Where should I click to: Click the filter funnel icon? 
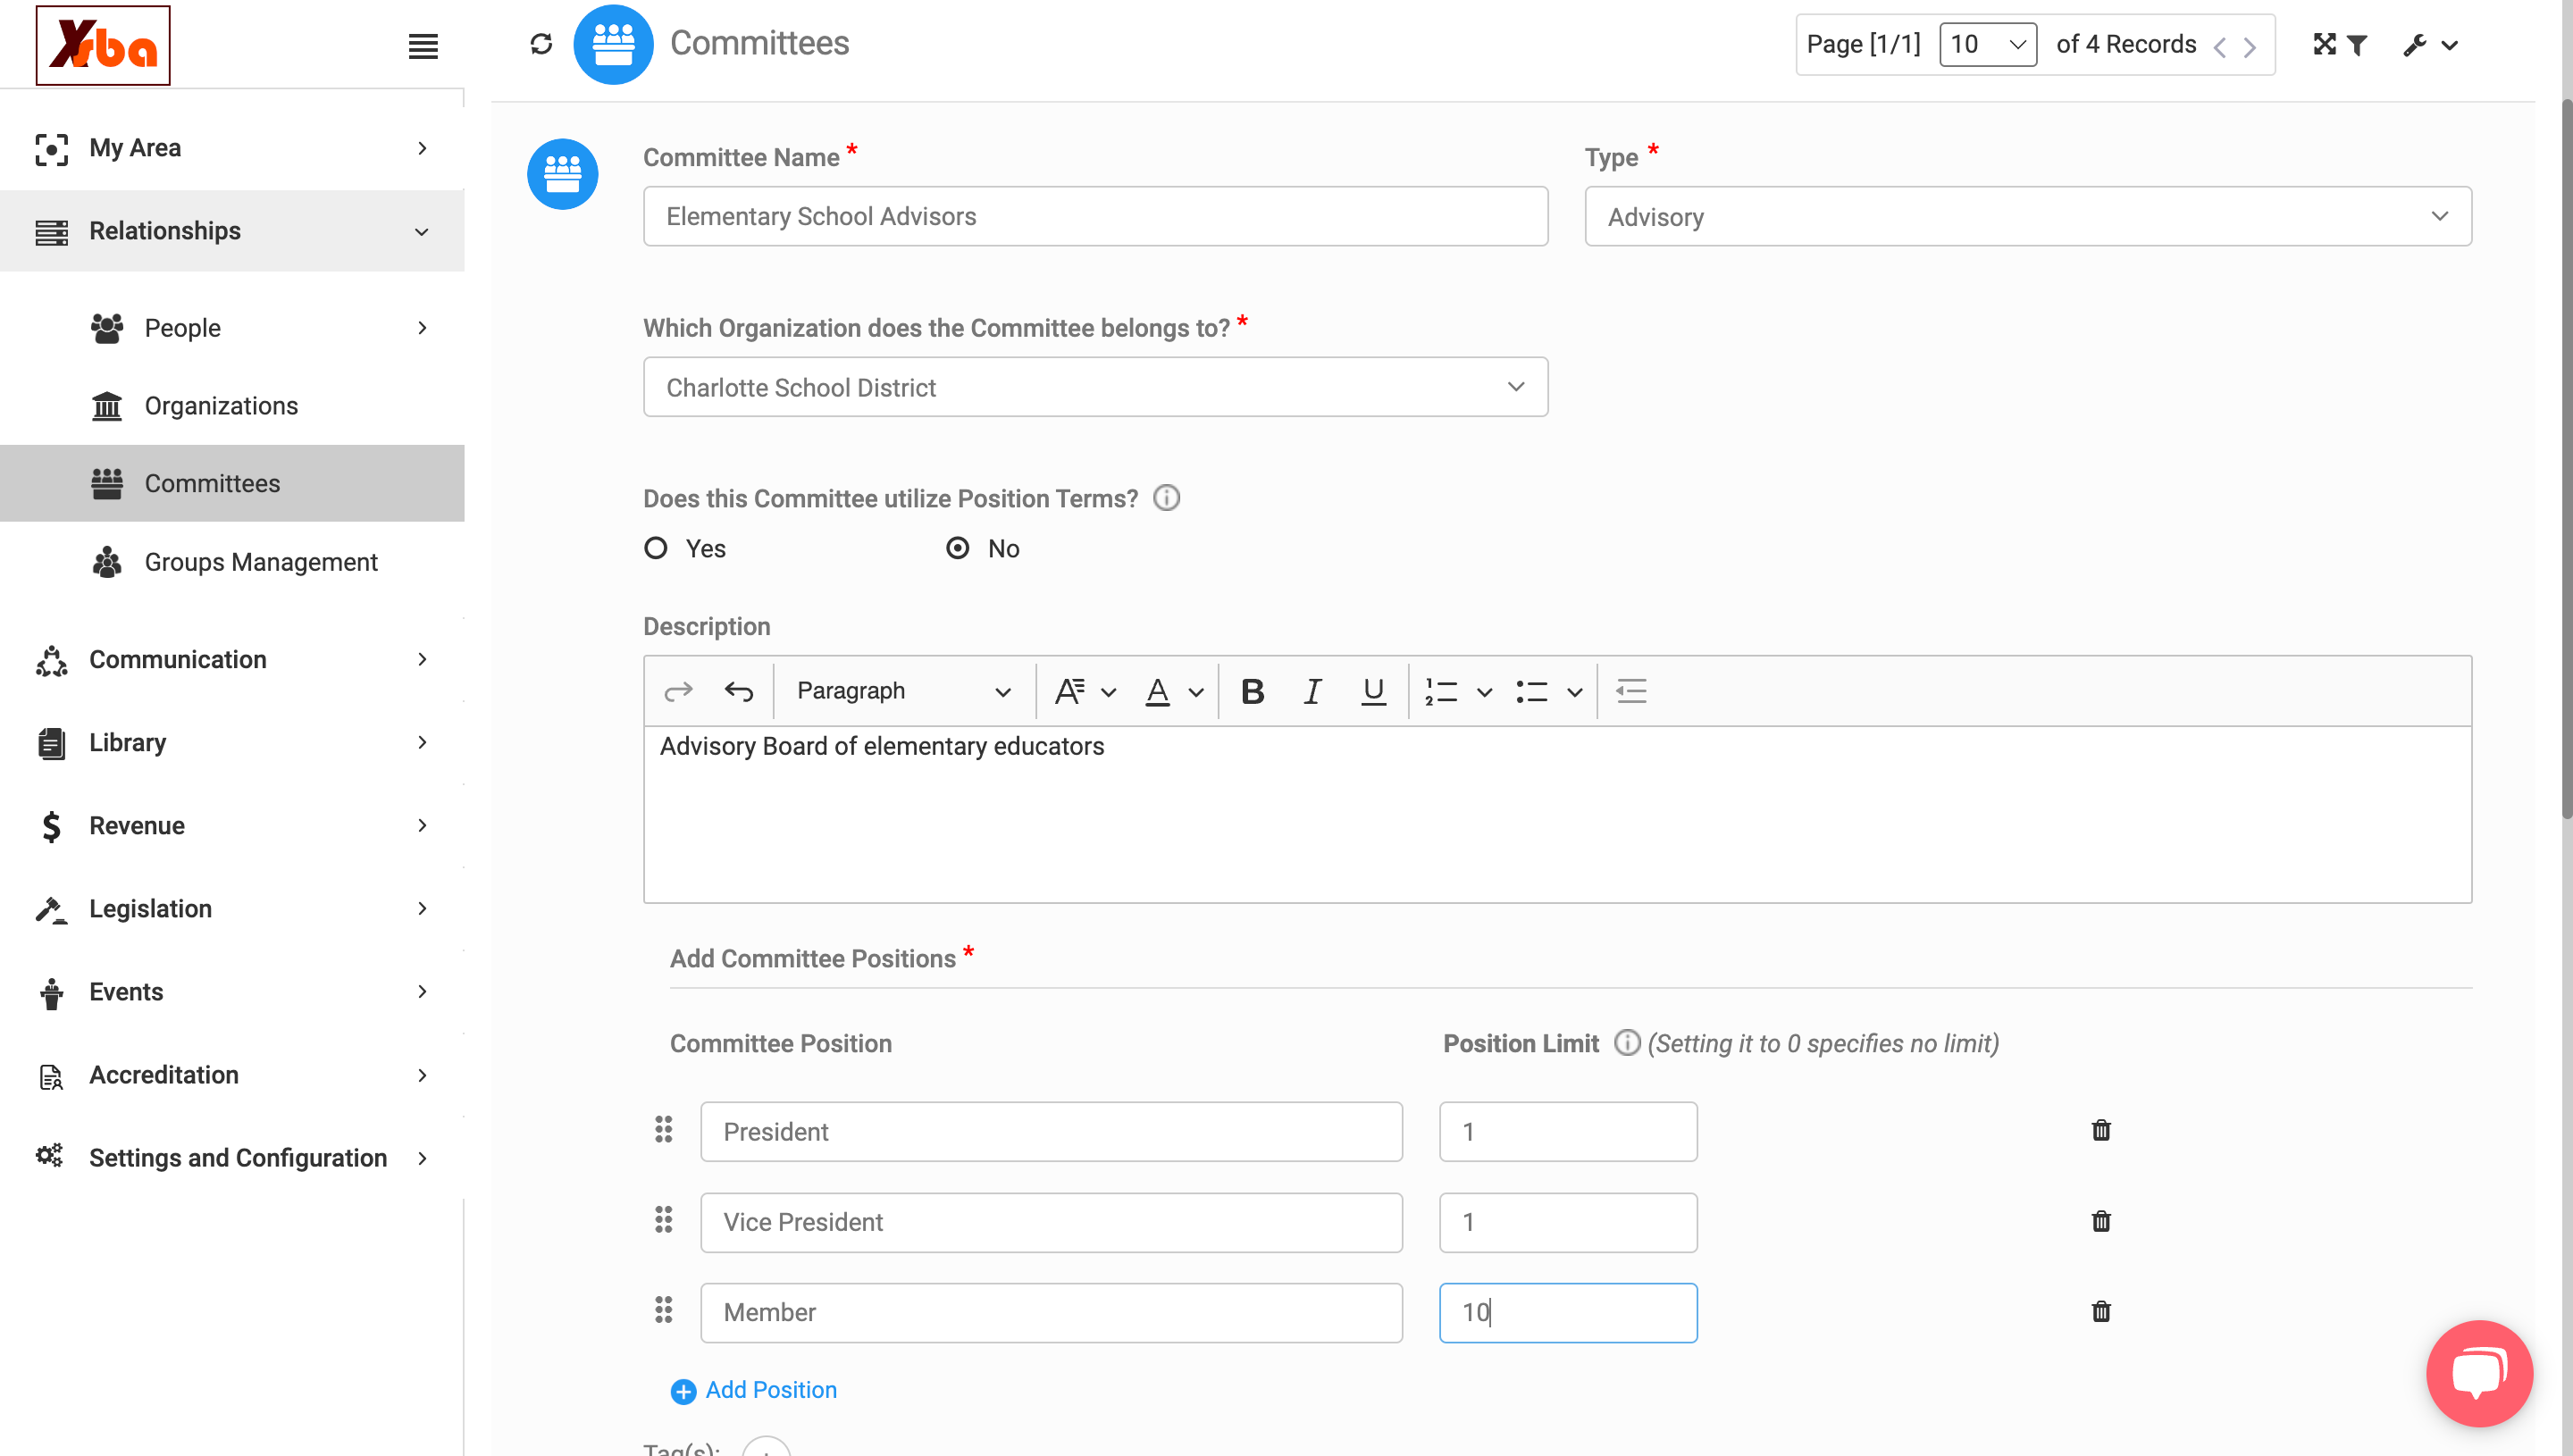2357,45
